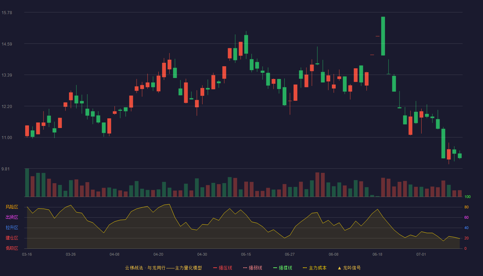This screenshot has width=483, height=276.
Task: Click the 14.59 price axis label
Action: coord(7,44)
